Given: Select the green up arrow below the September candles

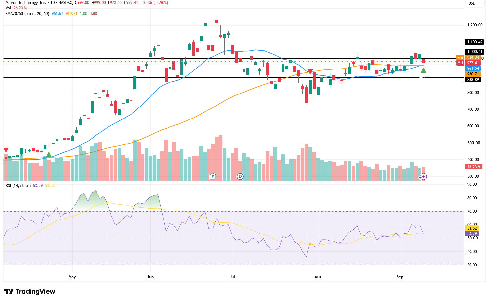Looking at the screenshot, I should click(423, 70).
